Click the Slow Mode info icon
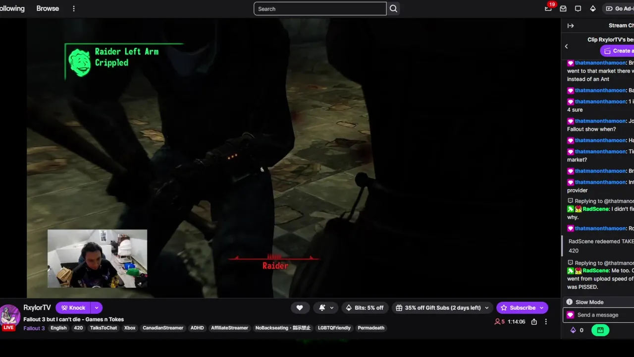This screenshot has width=634, height=357. [570, 302]
